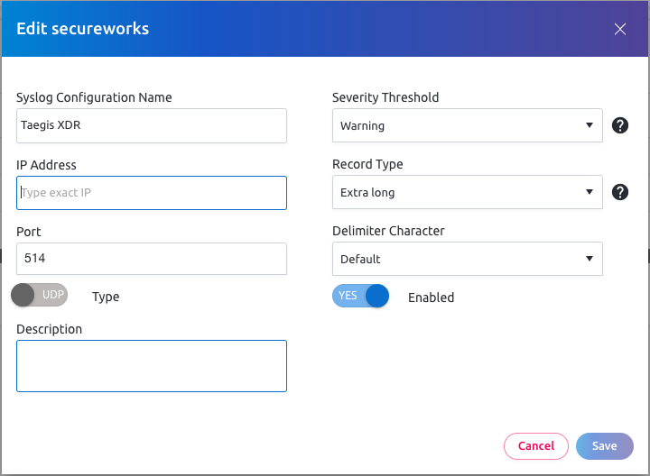650x476 pixels.
Task: Focus the IP Address input field
Action: tap(152, 193)
